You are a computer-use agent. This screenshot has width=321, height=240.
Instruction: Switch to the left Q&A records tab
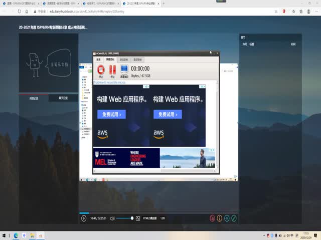pos(34,98)
